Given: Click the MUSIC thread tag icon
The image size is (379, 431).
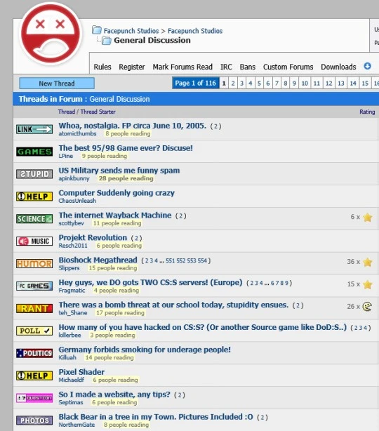Looking at the screenshot, I should click(x=34, y=241).
